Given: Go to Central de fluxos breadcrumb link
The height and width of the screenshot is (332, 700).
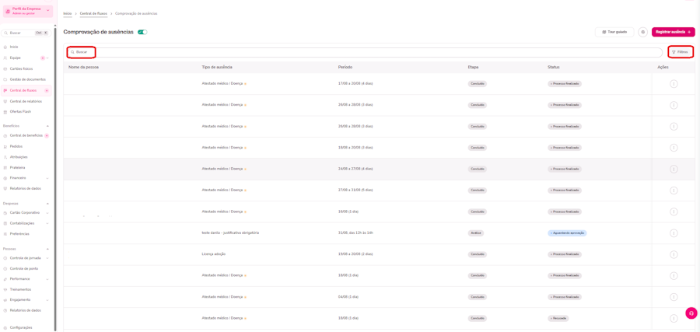Looking at the screenshot, I should 93,14.
